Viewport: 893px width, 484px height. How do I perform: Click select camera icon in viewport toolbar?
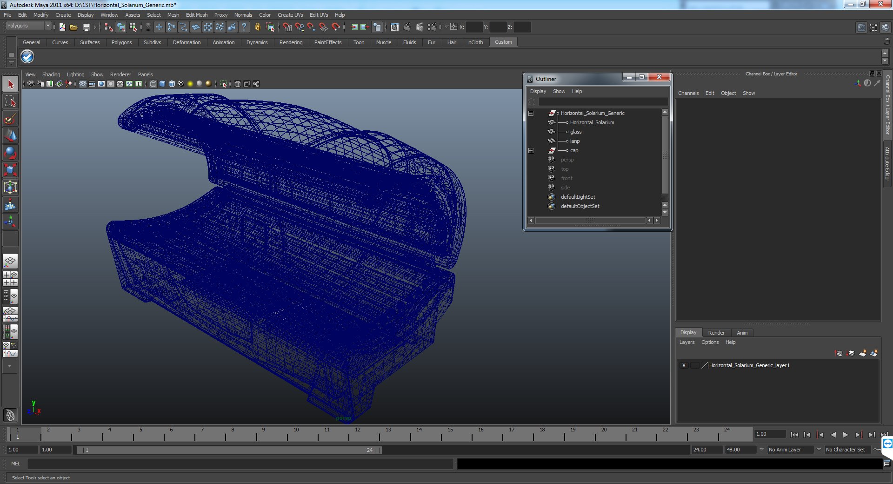(31, 84)
